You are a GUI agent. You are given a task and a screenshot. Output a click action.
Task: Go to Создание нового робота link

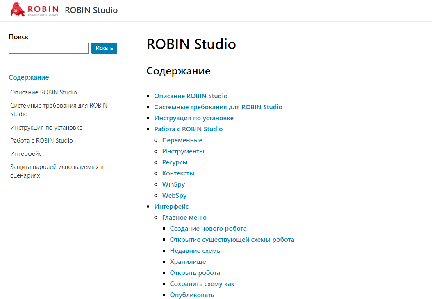(208, 229)
